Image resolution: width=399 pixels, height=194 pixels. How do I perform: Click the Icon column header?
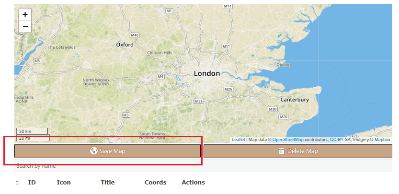click(64, 183)
